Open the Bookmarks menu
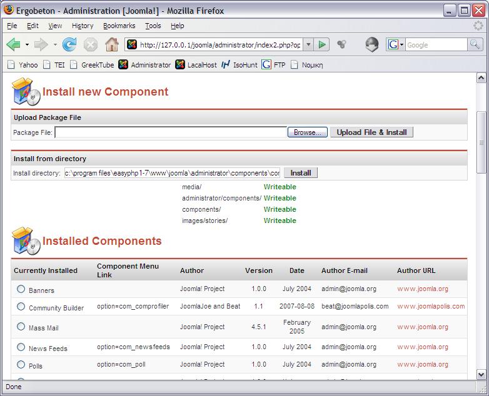The height and width of the screenshot is (396, 489). click(119, 26)
